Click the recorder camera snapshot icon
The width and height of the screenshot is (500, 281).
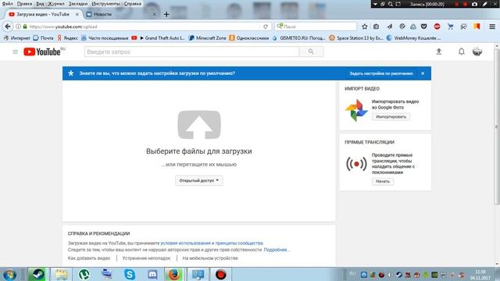tap(474, 4)
